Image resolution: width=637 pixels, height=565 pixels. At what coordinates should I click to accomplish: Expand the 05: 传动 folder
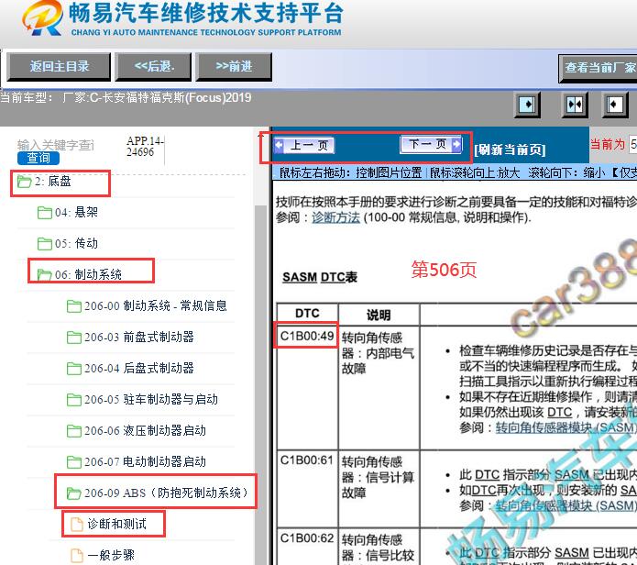pos(76,243)
